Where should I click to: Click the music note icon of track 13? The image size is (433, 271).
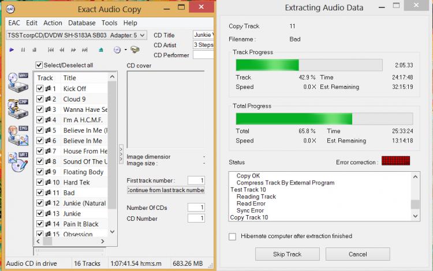(x=48, y=213)
